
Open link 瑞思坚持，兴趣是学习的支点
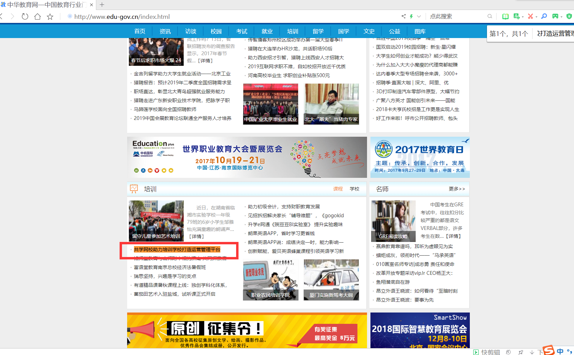(165, 276)
